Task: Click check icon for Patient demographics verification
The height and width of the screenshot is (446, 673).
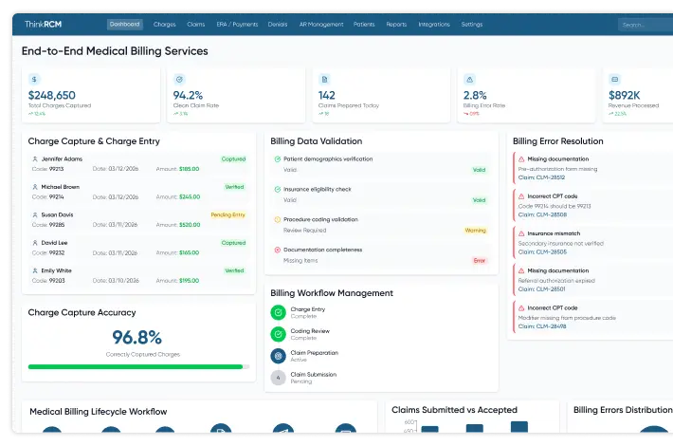Action: [x=278, y=159]
